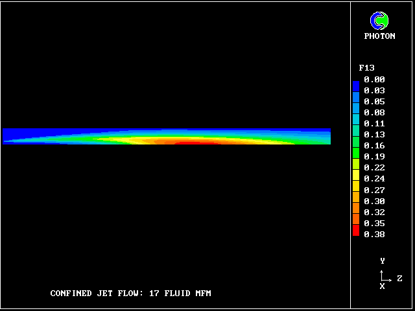This screenshot has height=311, width=415.
Task: Click the dark blue inlet area at contour left end
Action: coord(13,135)
